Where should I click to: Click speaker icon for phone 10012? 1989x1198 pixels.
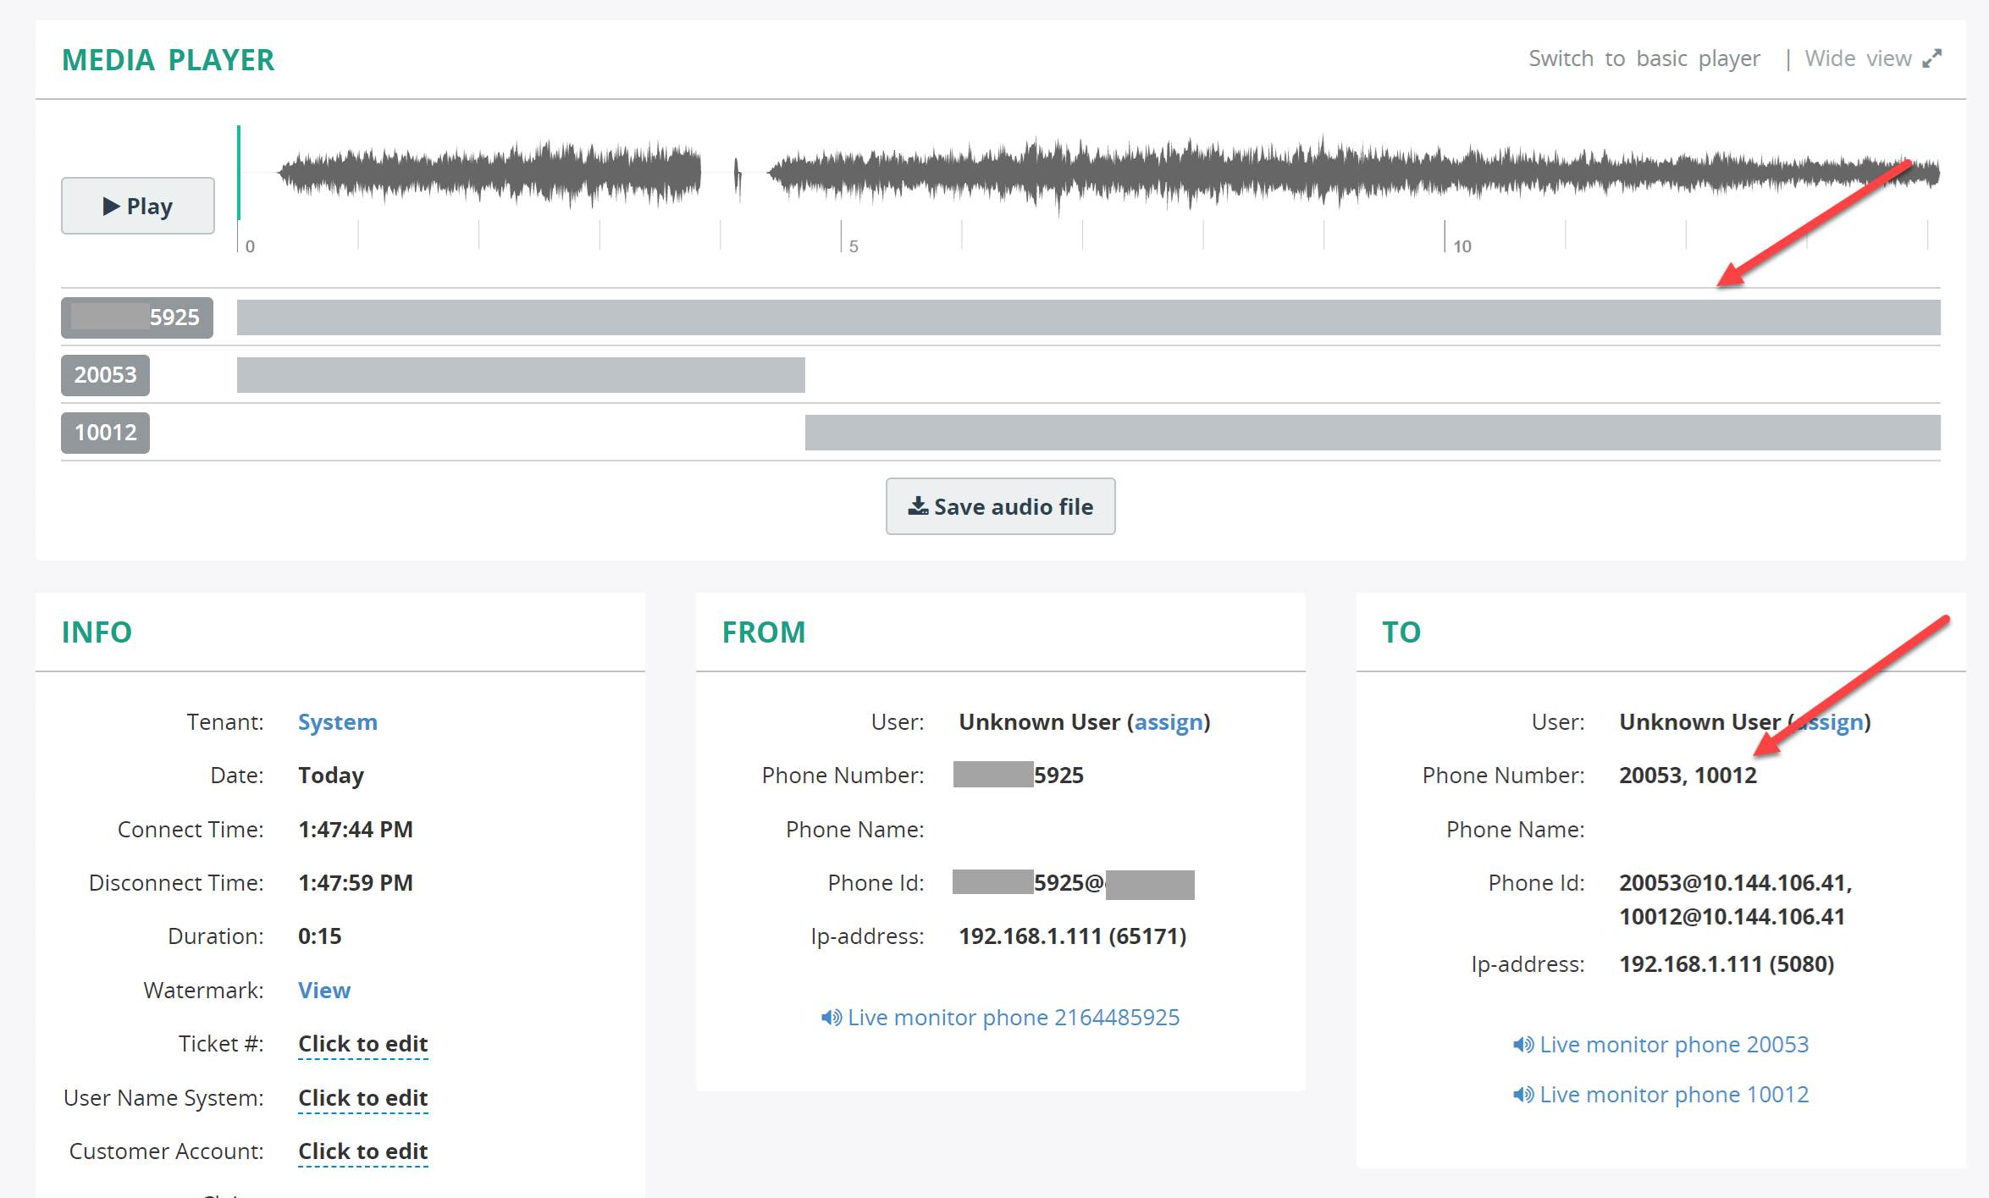1522,1095
